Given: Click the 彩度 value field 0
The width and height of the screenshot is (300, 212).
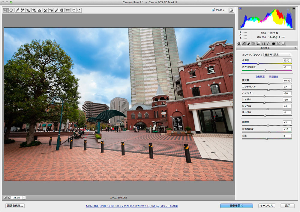Looking at the screenshot, I should (287, 136).
